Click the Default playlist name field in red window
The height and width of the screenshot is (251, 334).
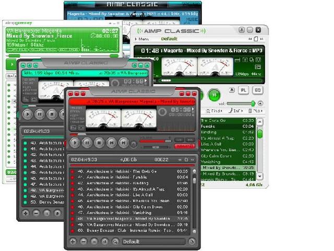click(x=153, y=242)
